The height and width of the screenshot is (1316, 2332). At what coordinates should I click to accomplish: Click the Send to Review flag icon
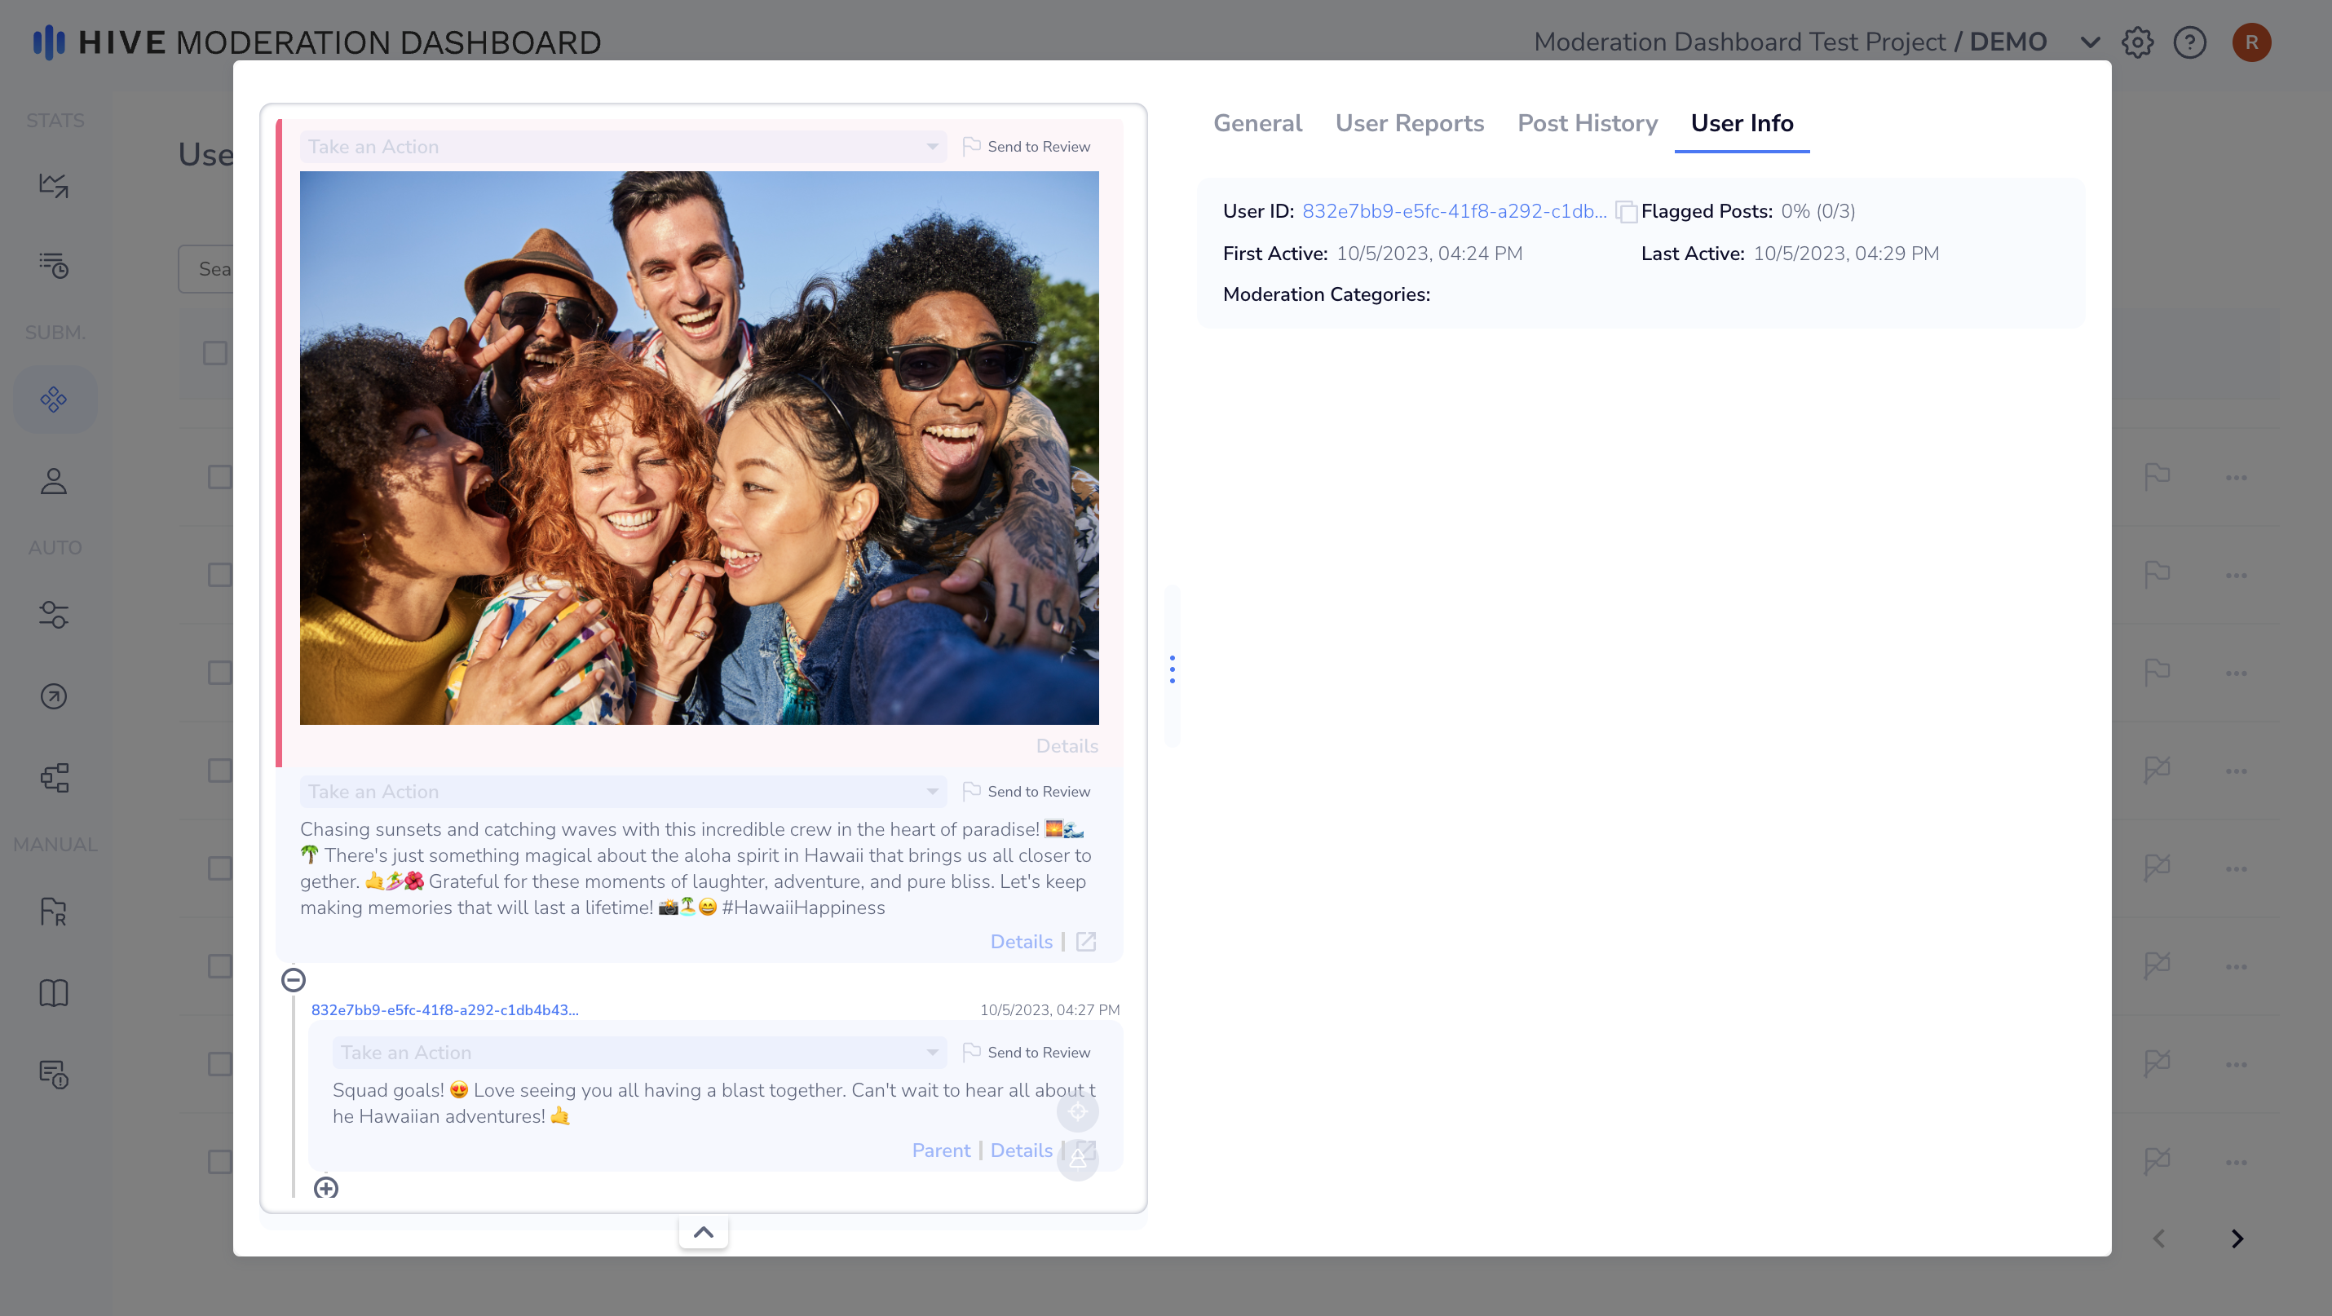click(972, 148)
